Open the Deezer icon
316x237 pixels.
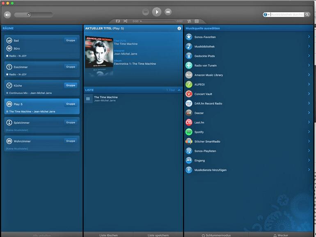[189, 113]
